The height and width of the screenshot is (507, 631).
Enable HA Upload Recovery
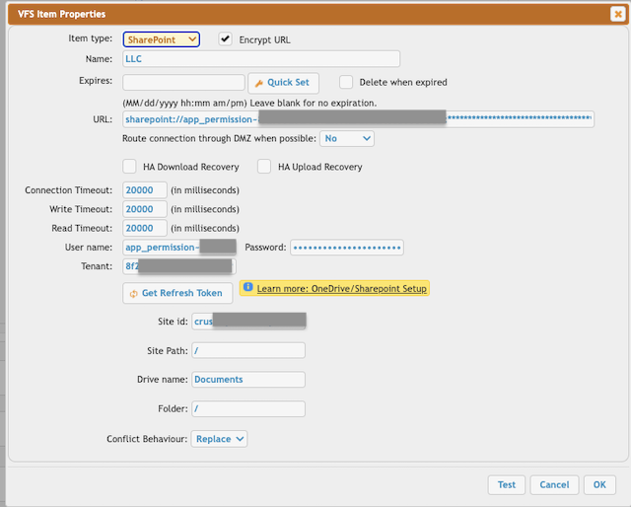(264, 167)
